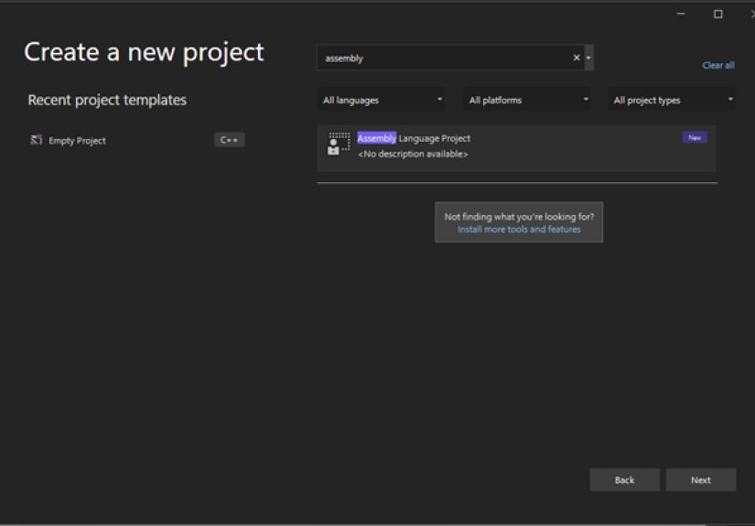Select the Assembly Language Project template
Viewport: 755px width, 526px height.
516,148
